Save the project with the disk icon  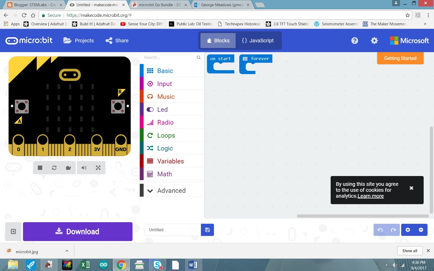[207, 230]
